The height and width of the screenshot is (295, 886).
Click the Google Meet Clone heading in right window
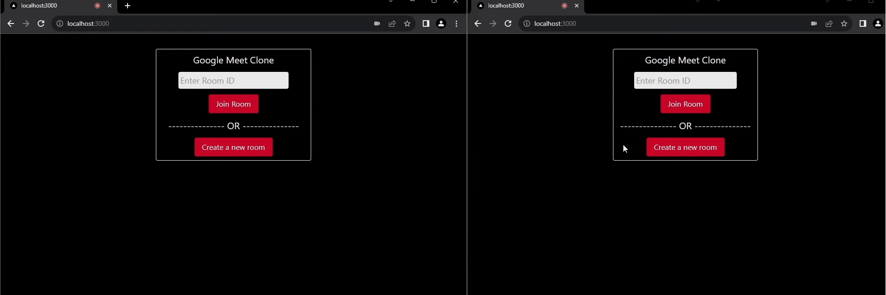(x=685, y=60)
